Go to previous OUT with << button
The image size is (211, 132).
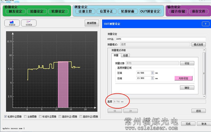click(x=115, y=111)
